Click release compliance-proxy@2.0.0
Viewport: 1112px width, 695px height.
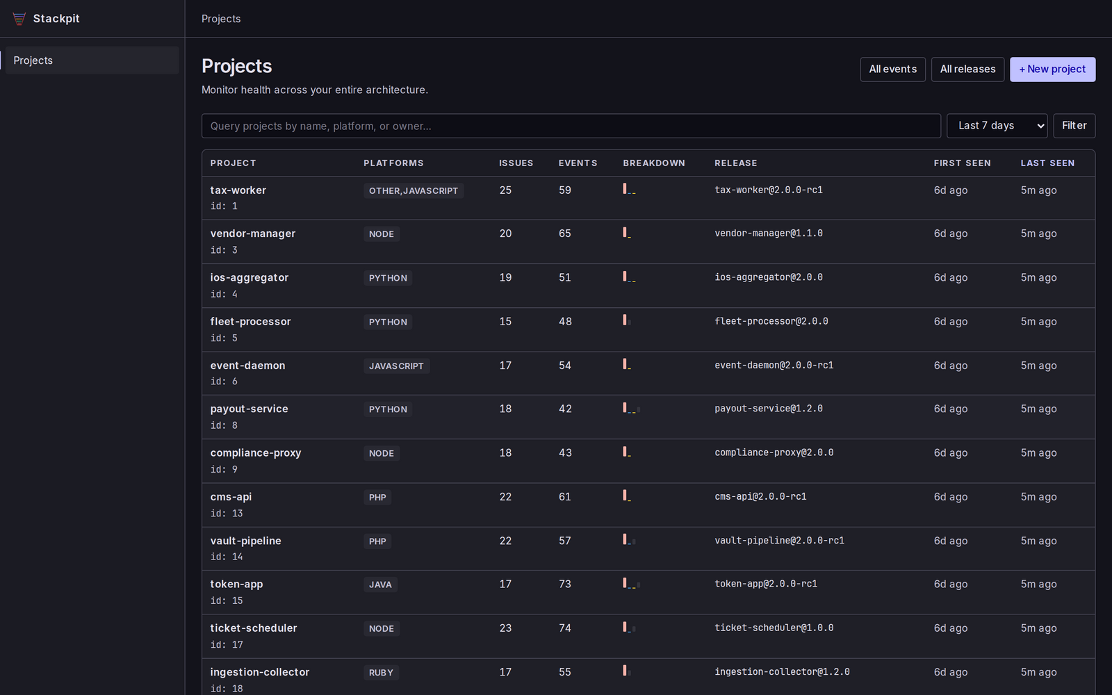pos(774,452)
